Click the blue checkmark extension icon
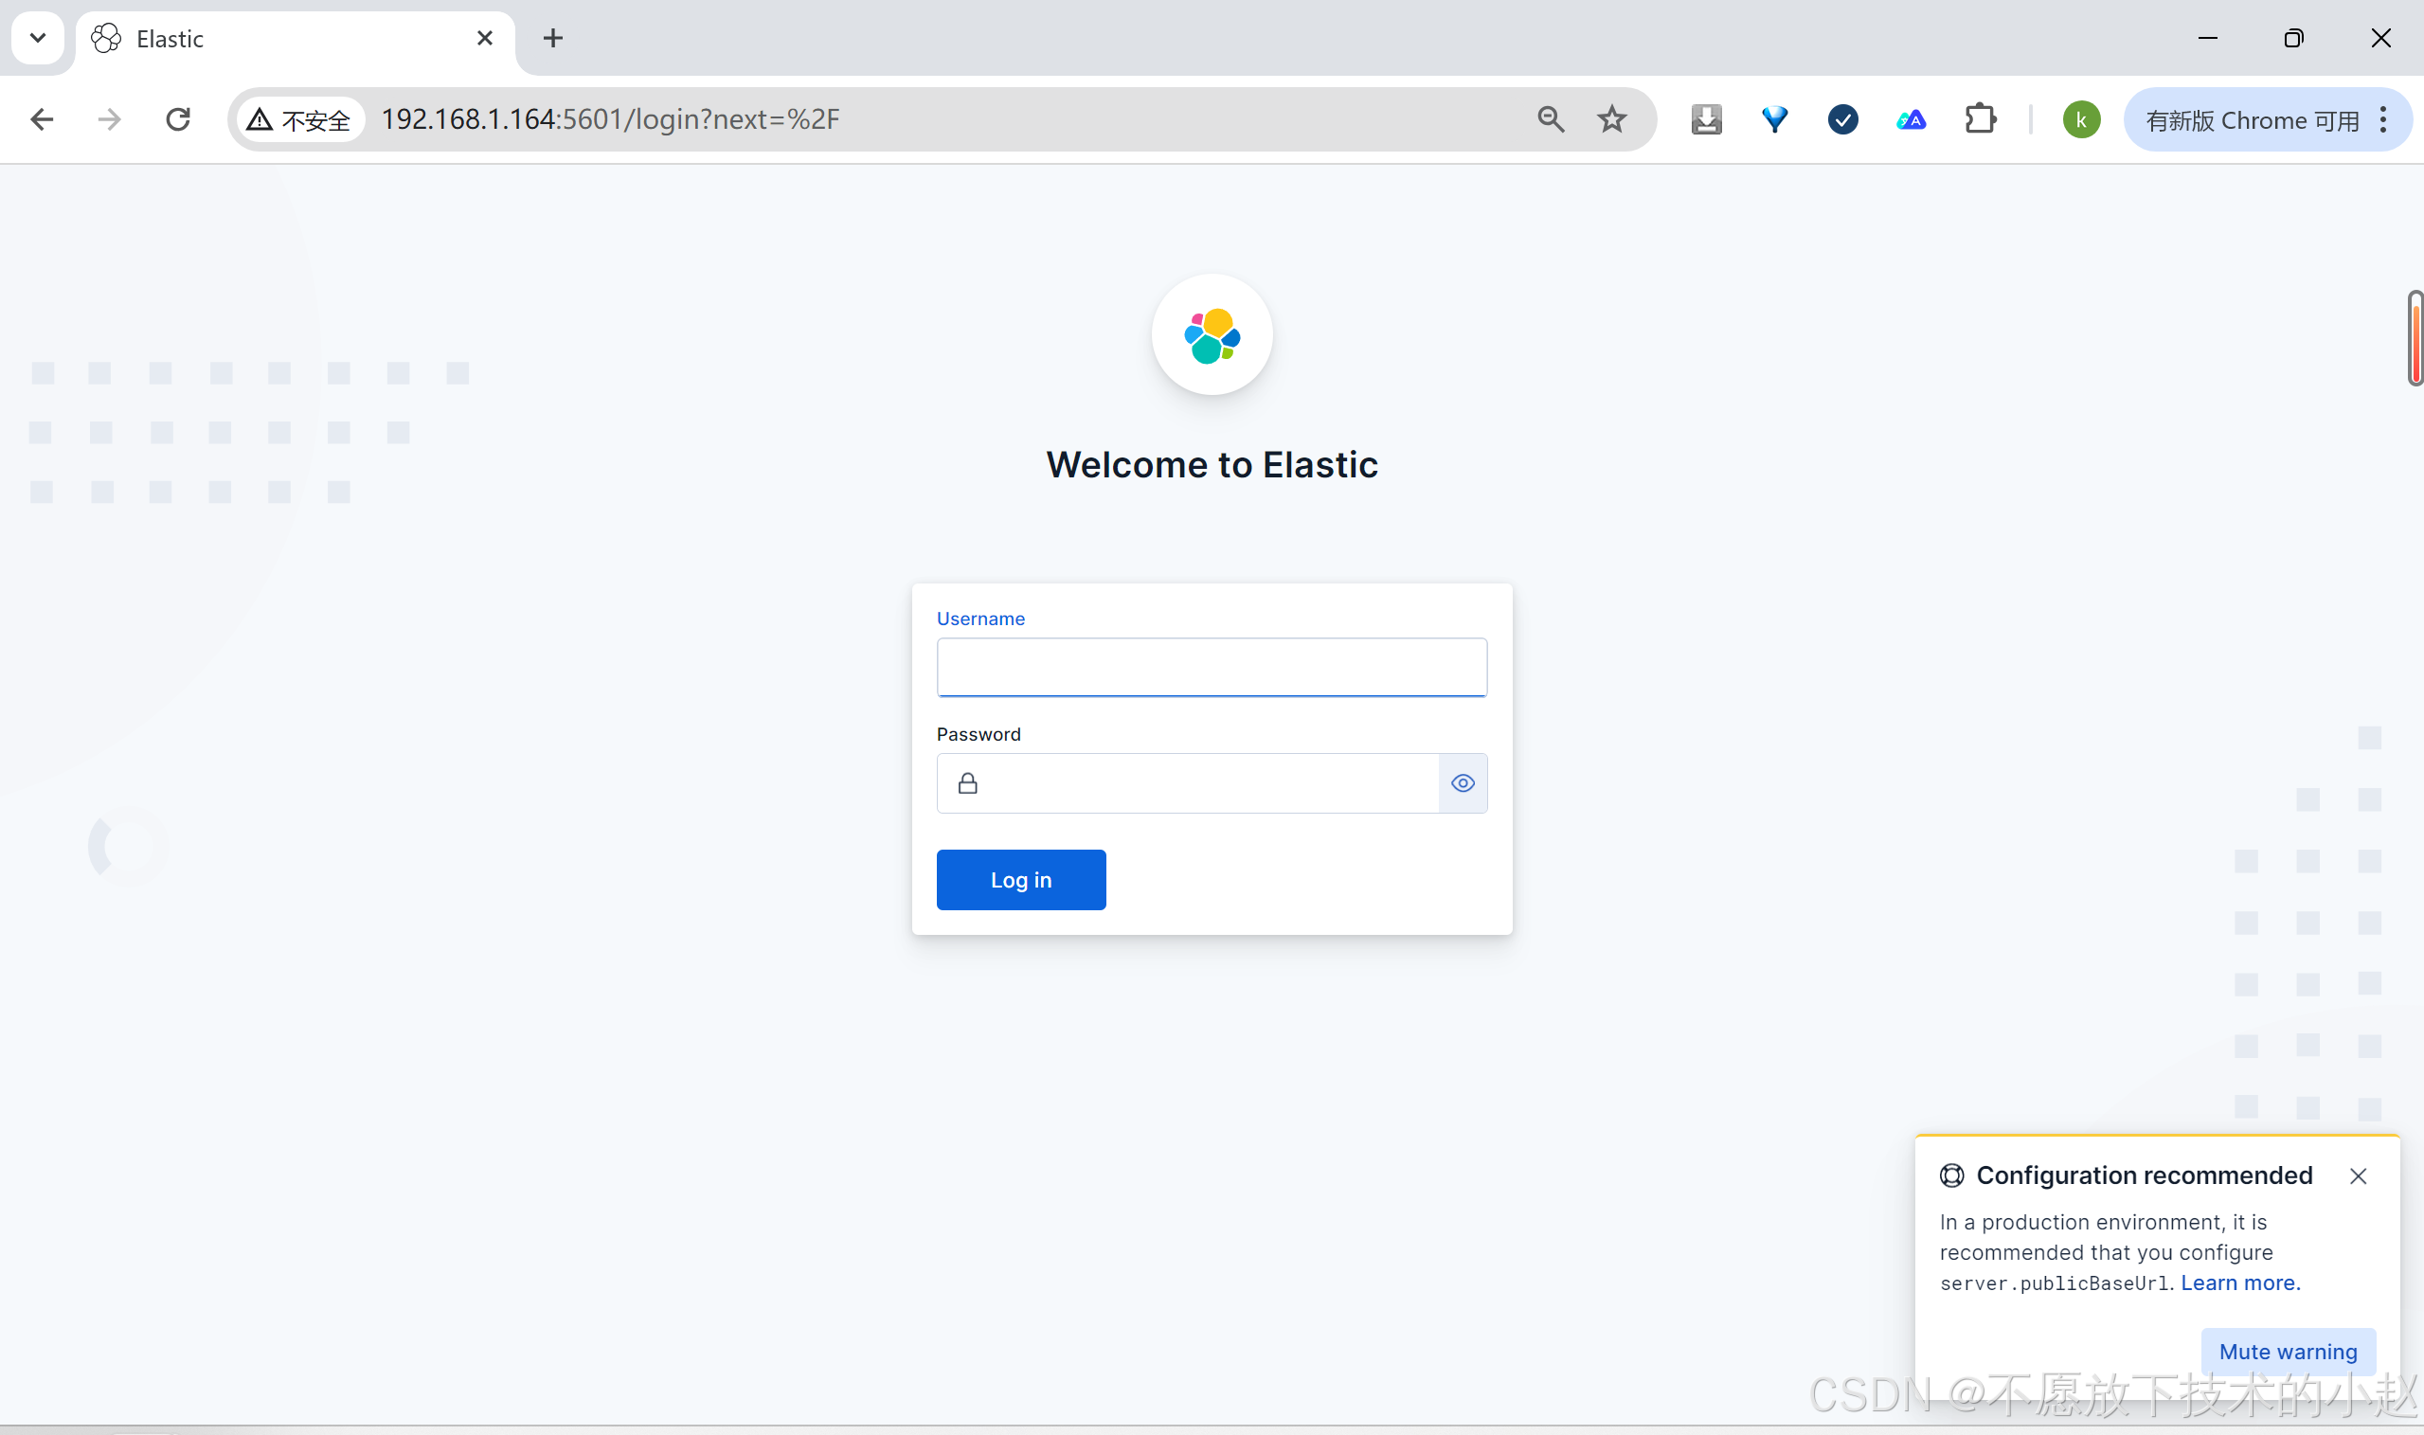Viewport: 2424px width, 1435px height. 1842,119
